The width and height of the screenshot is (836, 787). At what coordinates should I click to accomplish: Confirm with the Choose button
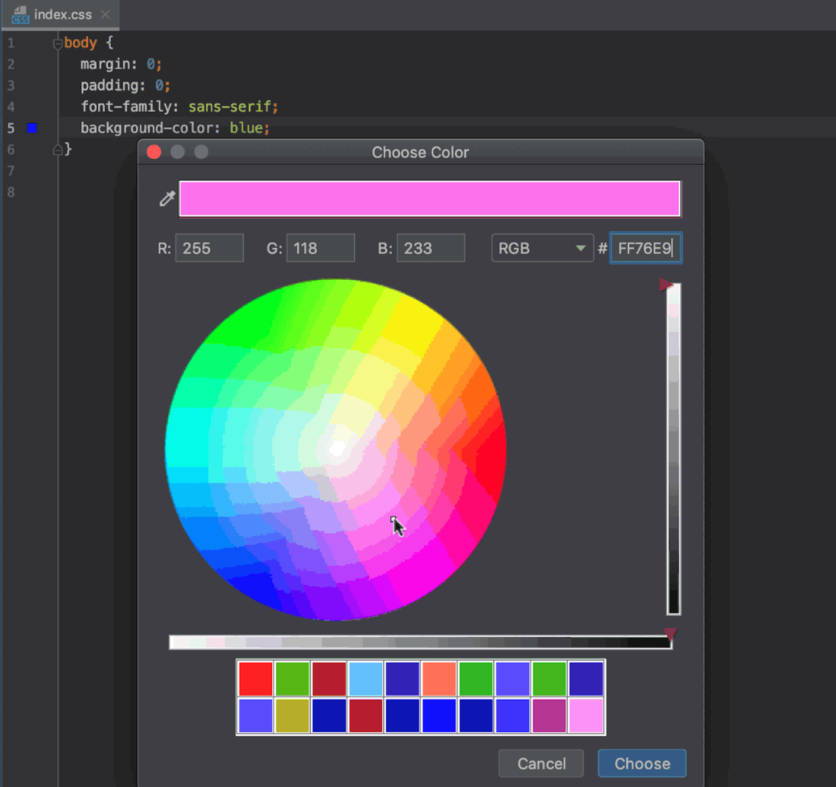pyautogui.click(x=642, y=763)
